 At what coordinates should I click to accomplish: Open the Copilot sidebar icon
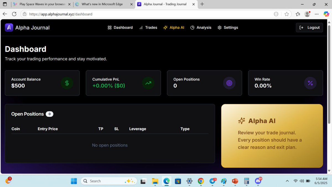(x=326, y=14)
